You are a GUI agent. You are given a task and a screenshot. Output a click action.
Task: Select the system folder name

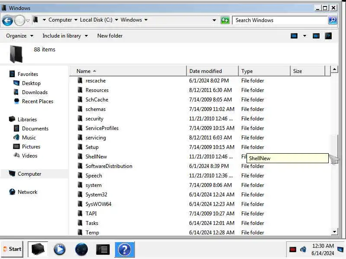pyautogui.click(x=93, y=185)
